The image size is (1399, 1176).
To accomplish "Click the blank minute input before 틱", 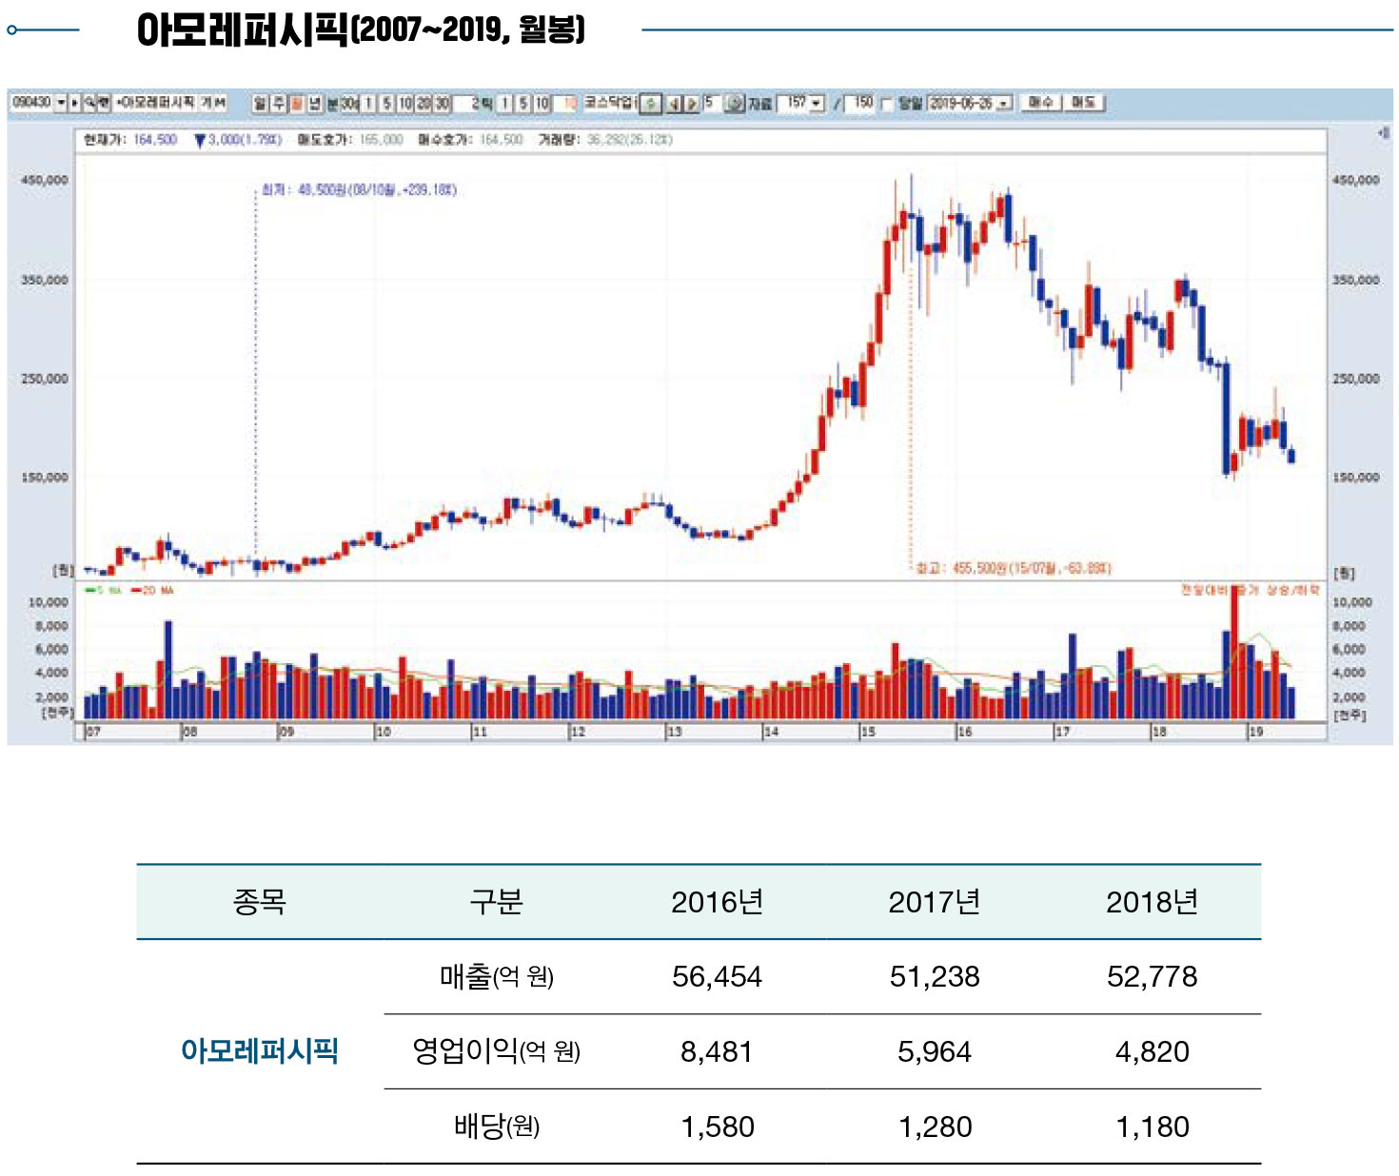I will click(467, 103).
